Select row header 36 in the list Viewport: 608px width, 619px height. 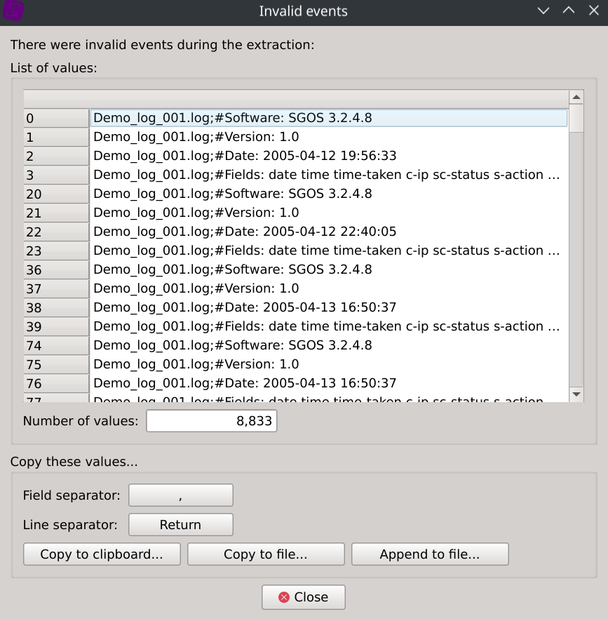click(x=55, y=269)
